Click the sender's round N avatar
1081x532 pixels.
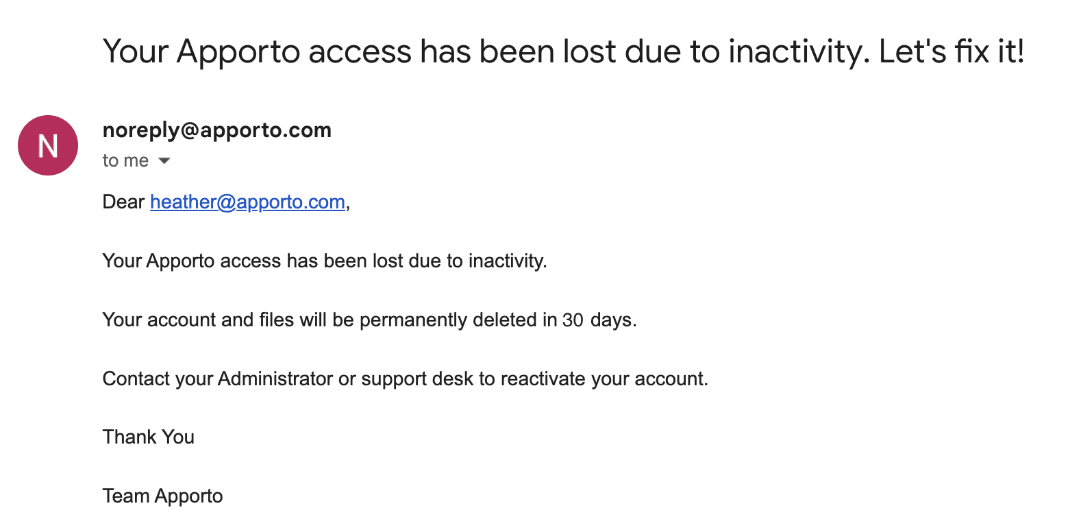point(48,145)
